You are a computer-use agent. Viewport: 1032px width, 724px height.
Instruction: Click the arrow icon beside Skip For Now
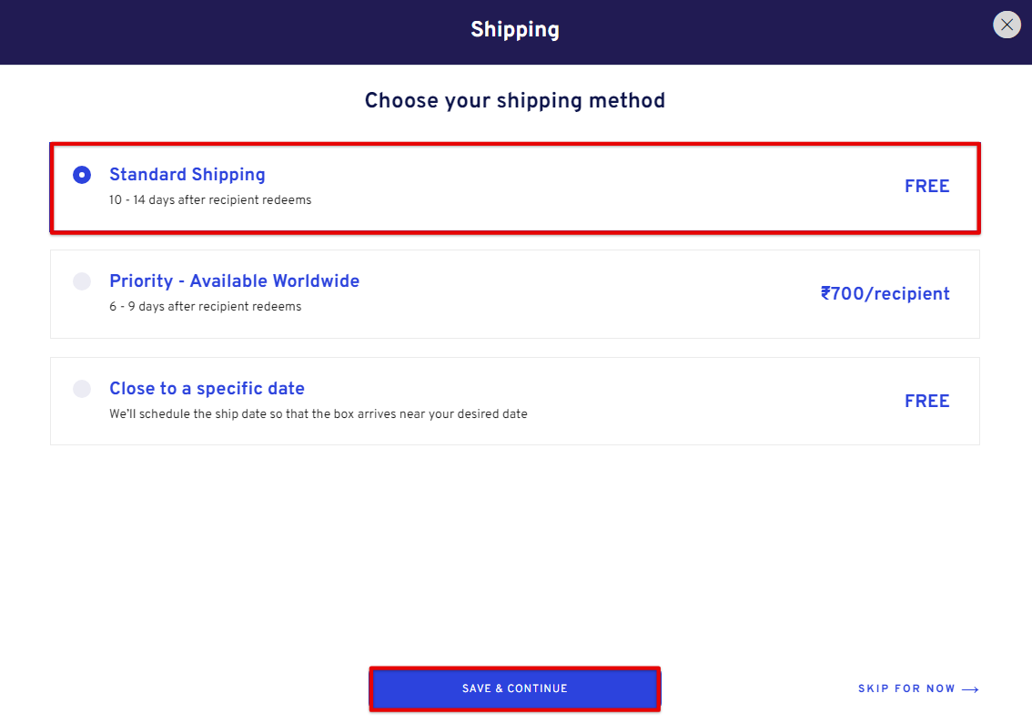(x=970, y=689)
